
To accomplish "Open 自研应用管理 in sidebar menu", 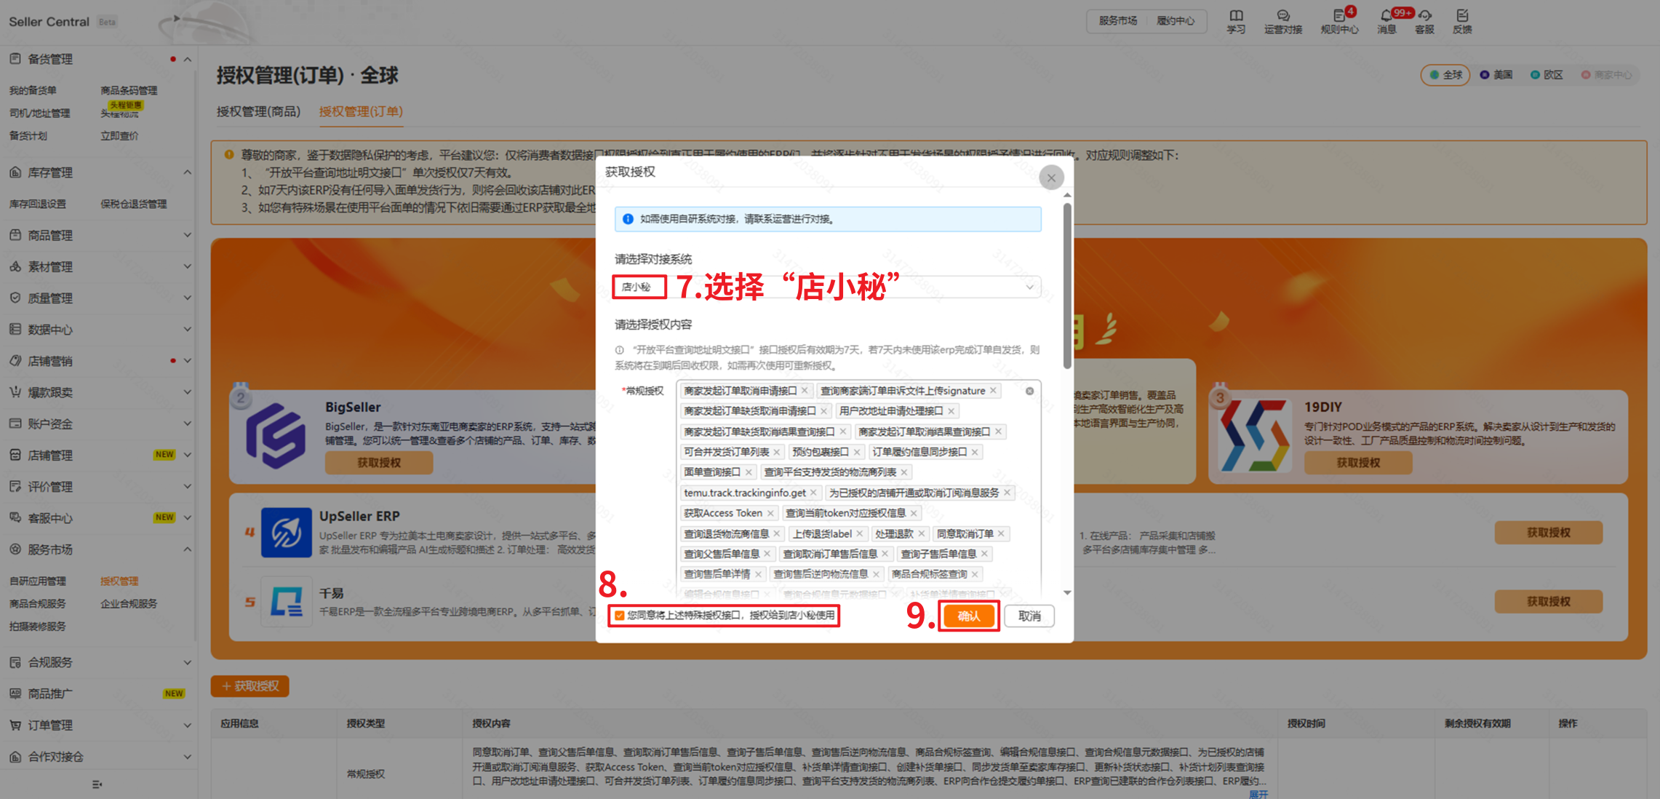I will click(x=38, y=581).
